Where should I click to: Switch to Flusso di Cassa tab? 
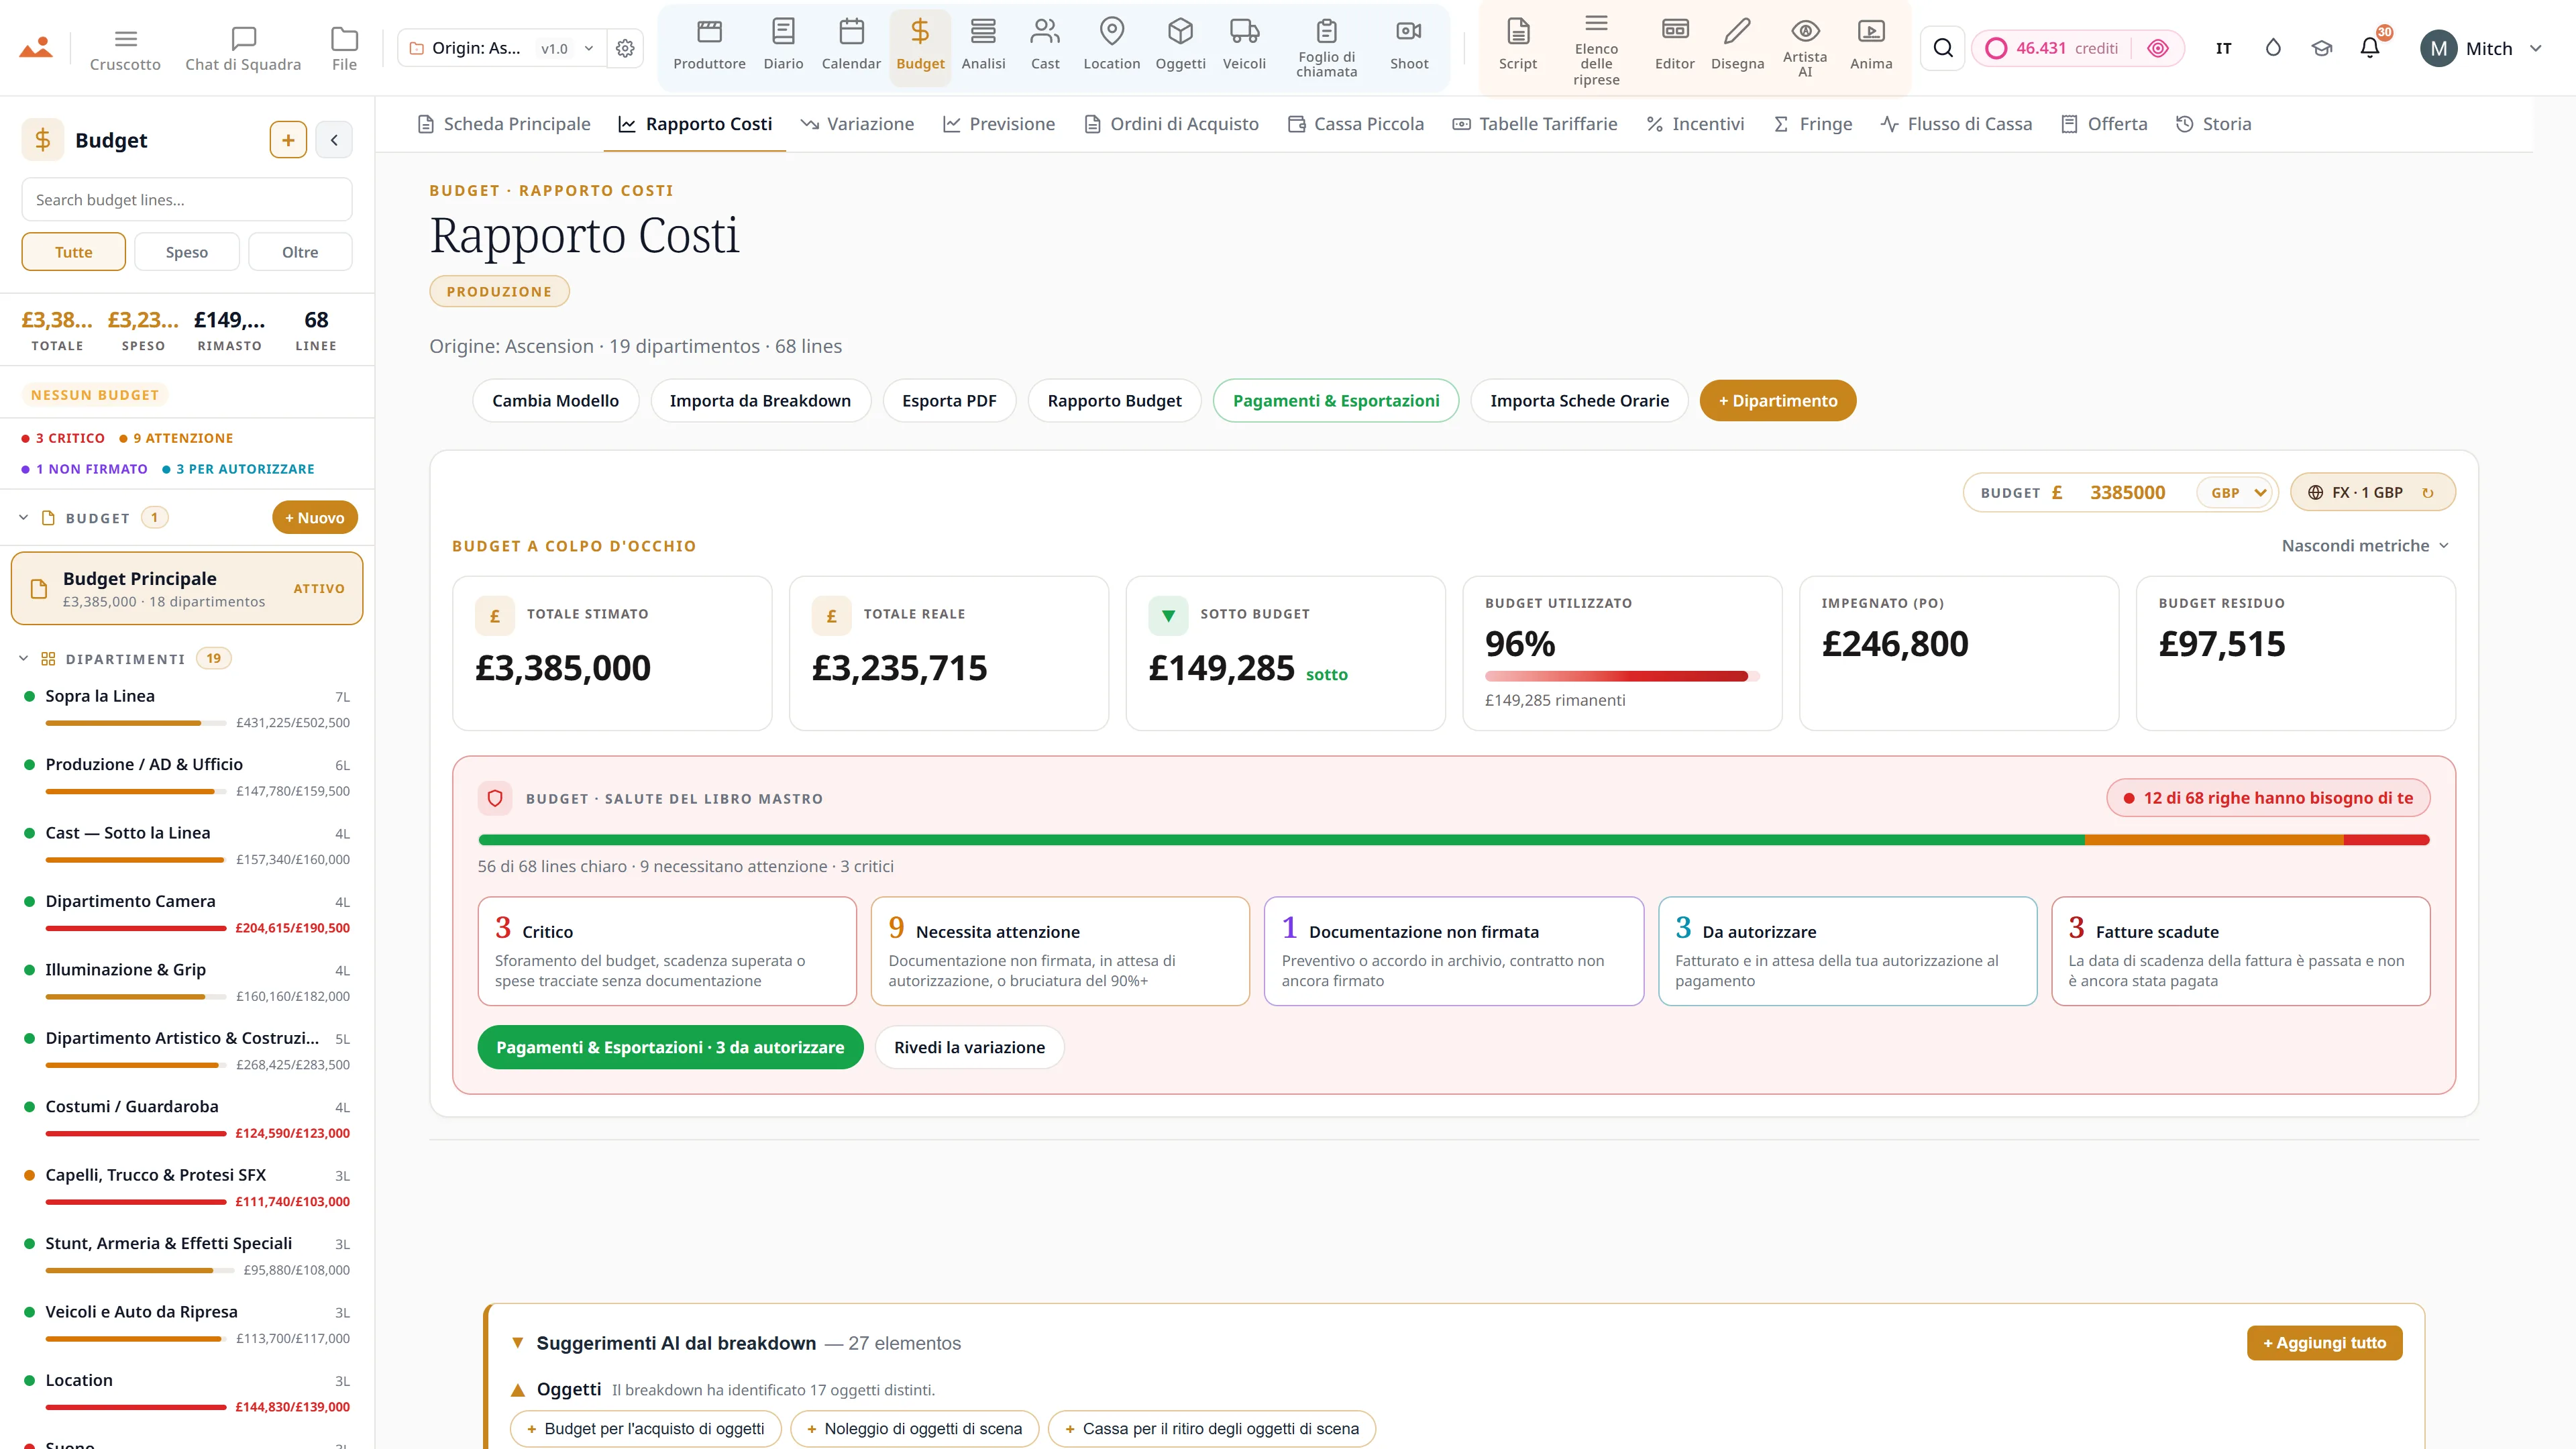pos(1956,124)
